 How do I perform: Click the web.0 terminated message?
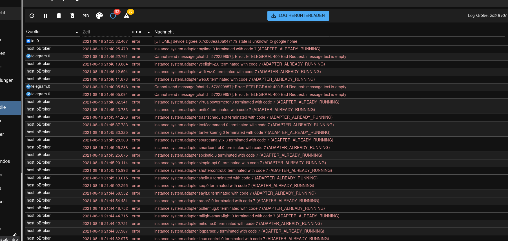tap(234, 79)
